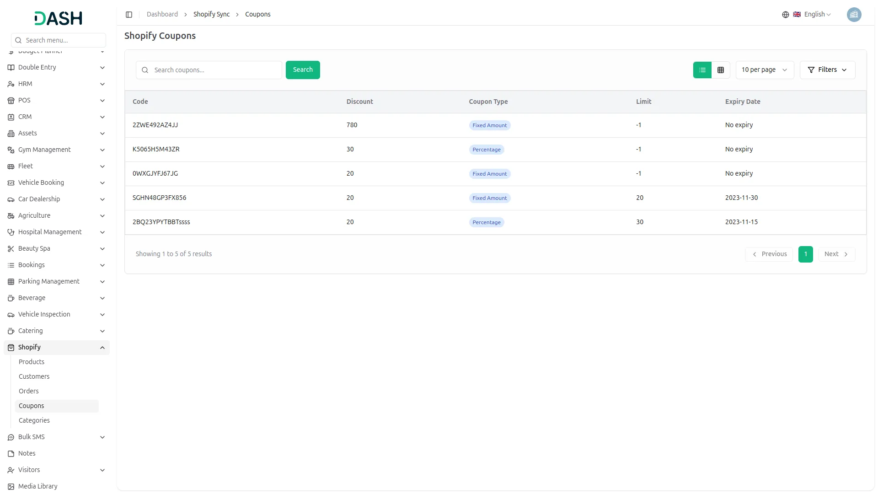
Task: Open the Shopify Sync breadcrumb
Action: 211,14
